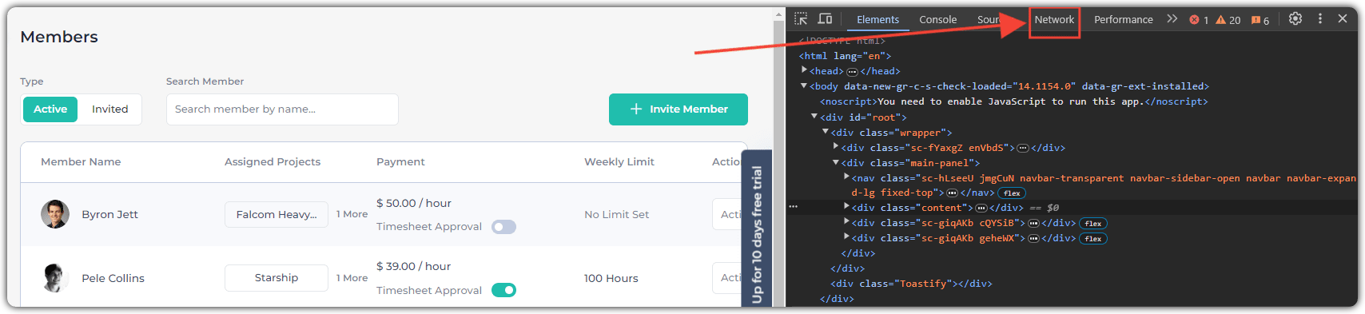
Task: Disable Timesheet Approval for Pele Collins
Action: (503, 290)
